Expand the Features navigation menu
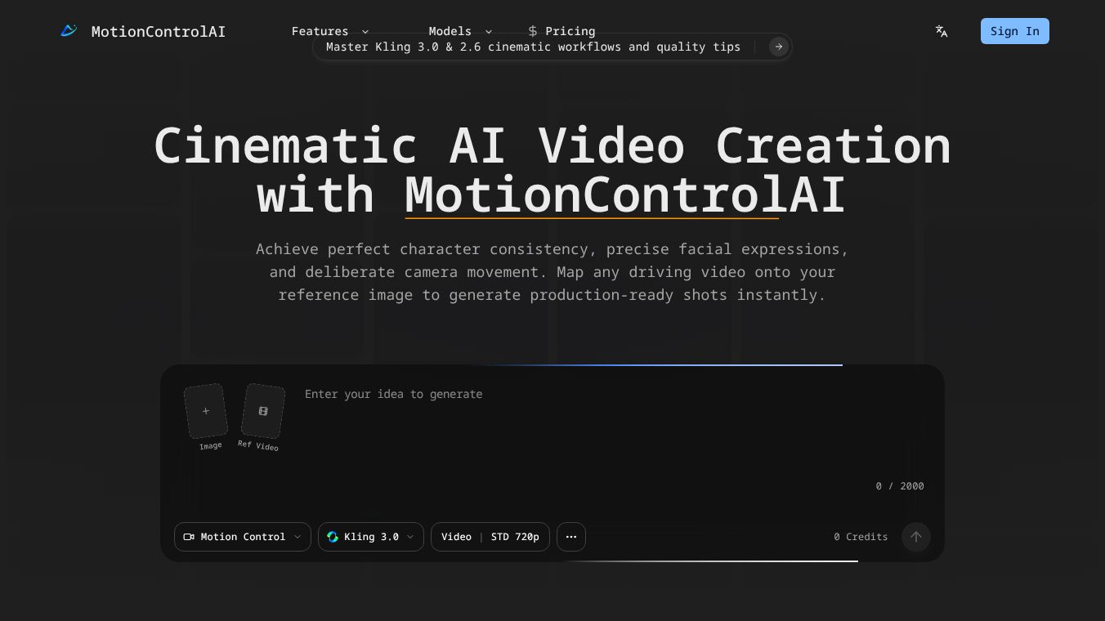 (x=329, y=31)
